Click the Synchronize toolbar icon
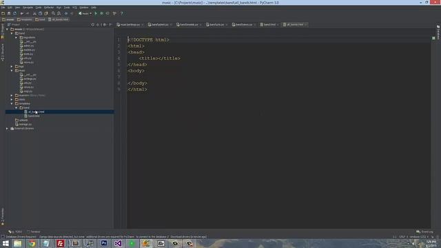This screenshot has width=441, height=248. (x=14, y=13)
